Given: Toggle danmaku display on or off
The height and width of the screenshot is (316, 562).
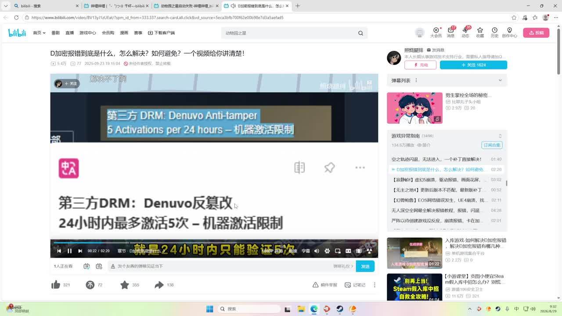Looking at the screenshot, I should click(x=86, y=266).
